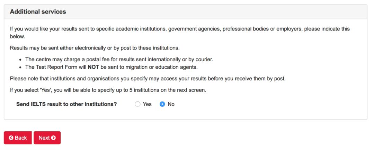Viewport: 374px width, 150px height.
Task: Click the word 'Next' on the button
Action: point(44,138)
